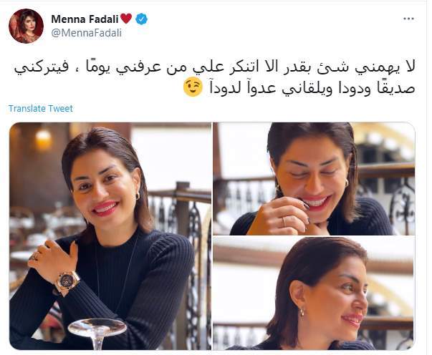Open Menna Fadali's round profile avatar
432x355 pixels.
(x=27, y=26)
